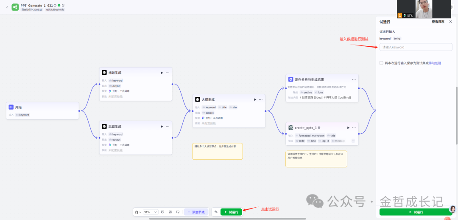Open the 正在分析与生成结果 node's more options menu
Image resolution: width=458 pixels, height=220 pixels.
tap(354, 79)
